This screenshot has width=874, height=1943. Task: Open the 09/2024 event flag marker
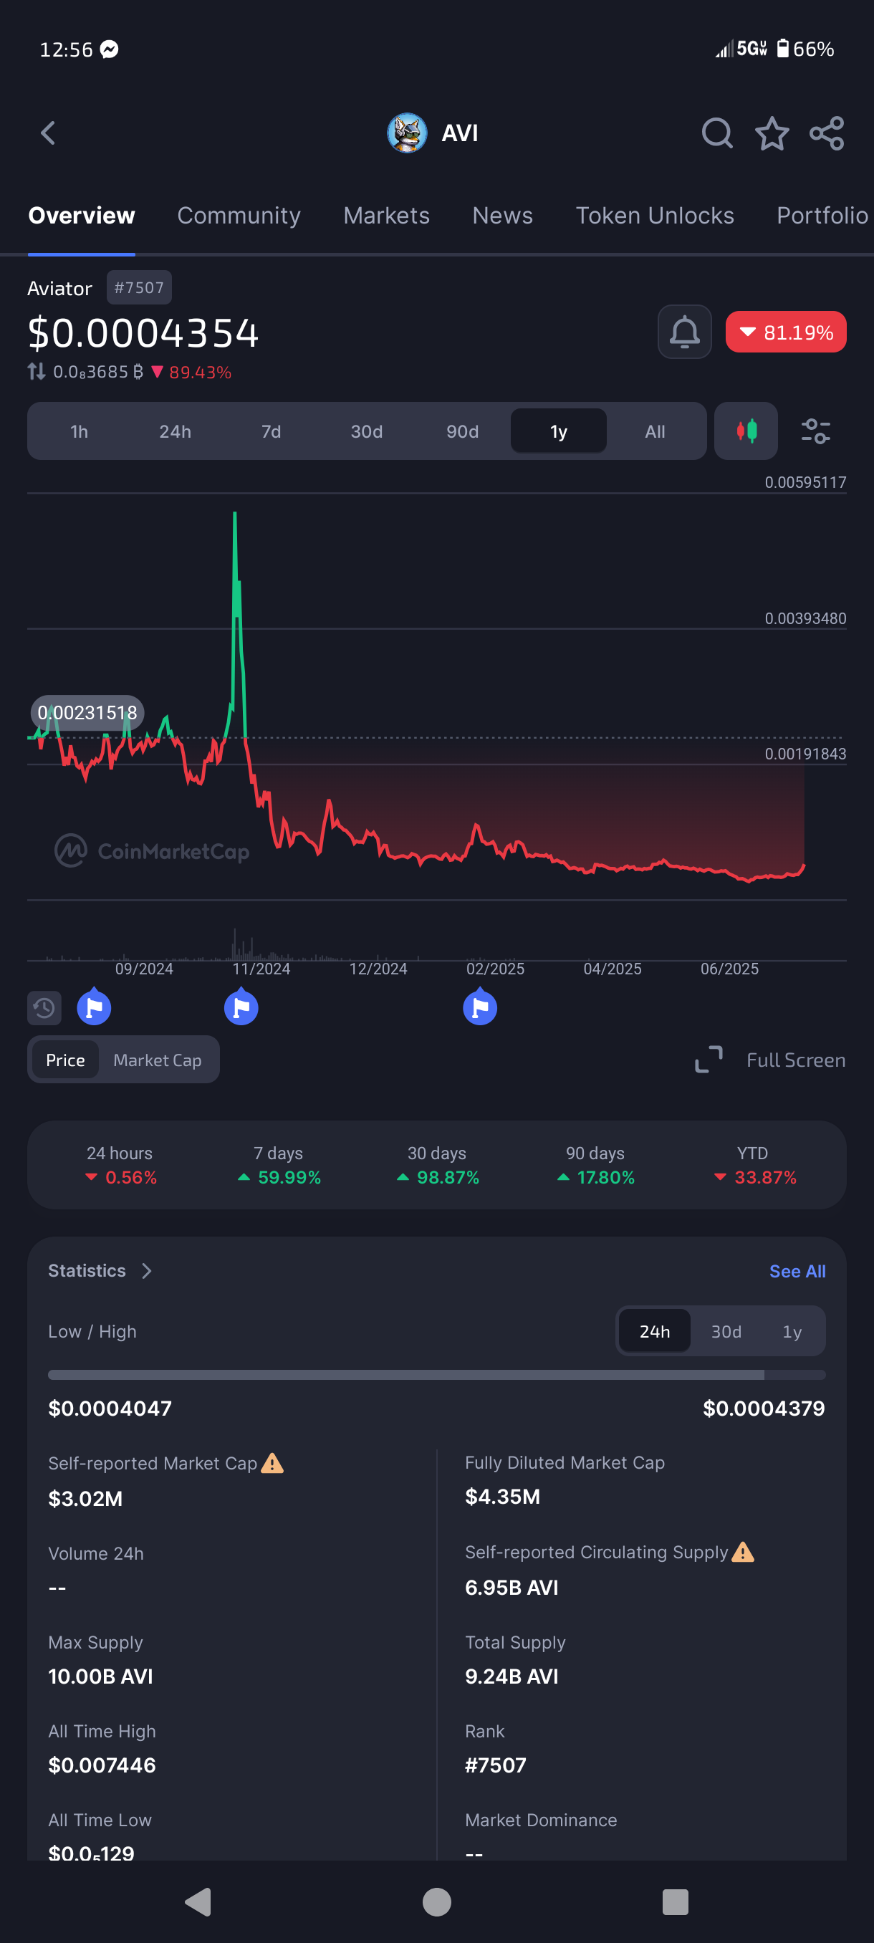pyautogui.click(x=95, y=1005)
